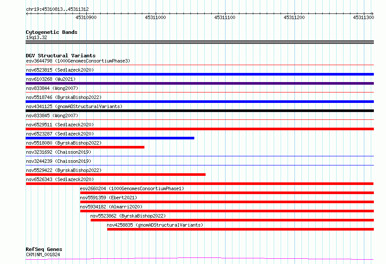
Task: Click the gray 19q13.32 cytogenetic band bar
Action: click(200, 42)
